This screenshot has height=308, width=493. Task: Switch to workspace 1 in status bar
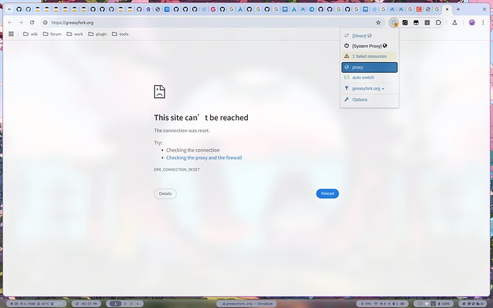[x=115, y=304]
